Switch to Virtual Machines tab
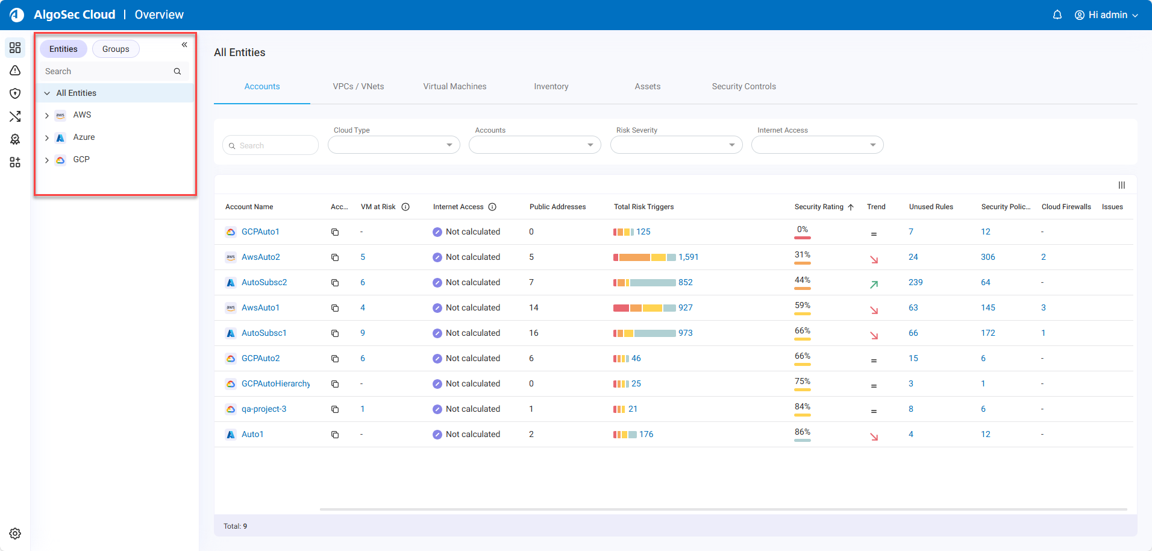The height and width of the screenshot is (551, 1152). (x=454, y=86)
